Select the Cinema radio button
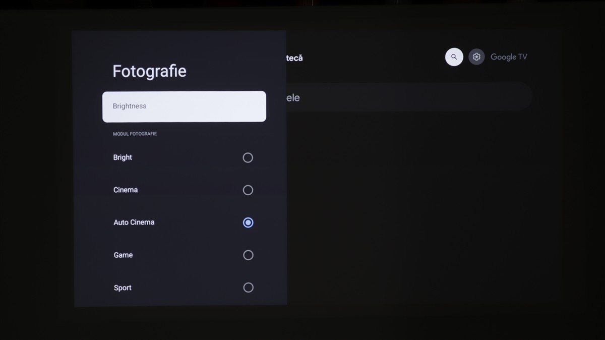This screenshot has height=340, width=605. pos(248,190)
